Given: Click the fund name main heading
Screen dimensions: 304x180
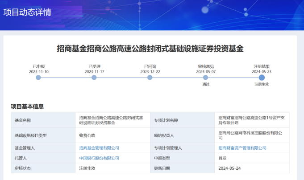Looking at the screenshot, I should 150,49.
